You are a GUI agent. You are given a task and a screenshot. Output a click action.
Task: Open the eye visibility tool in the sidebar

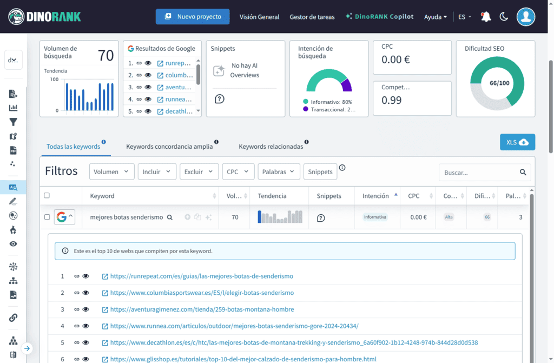point(14,244)
